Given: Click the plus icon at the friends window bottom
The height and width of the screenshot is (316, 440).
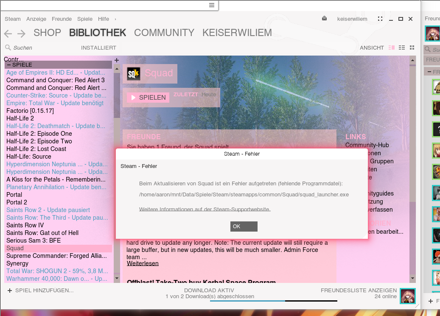Looking at the screenshot, I should [431, 301].
